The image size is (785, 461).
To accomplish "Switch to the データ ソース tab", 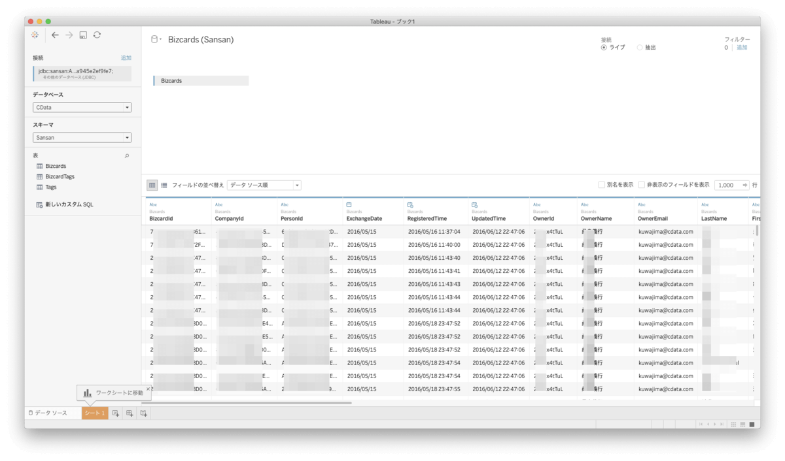I will (52, 413).
